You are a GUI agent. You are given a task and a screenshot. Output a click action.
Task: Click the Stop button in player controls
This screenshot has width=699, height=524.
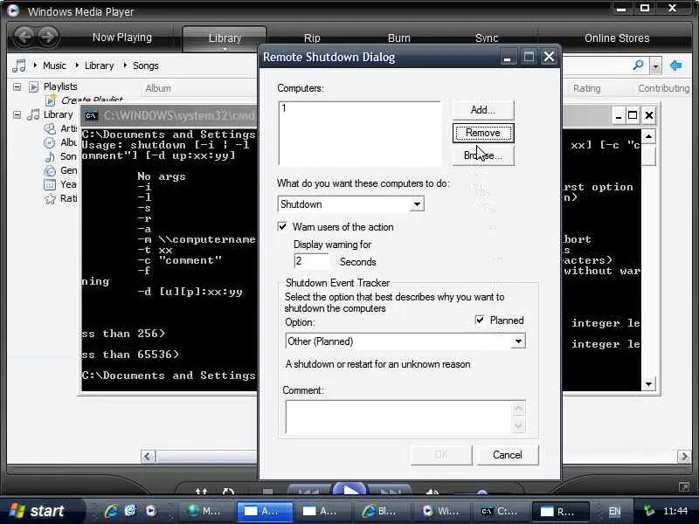pyautogui.click(x=268, y=492)
